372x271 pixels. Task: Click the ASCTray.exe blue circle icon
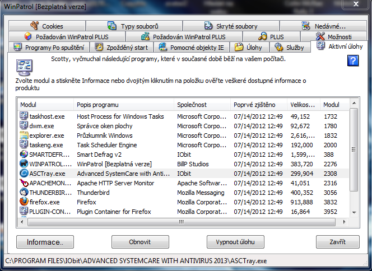24,174
